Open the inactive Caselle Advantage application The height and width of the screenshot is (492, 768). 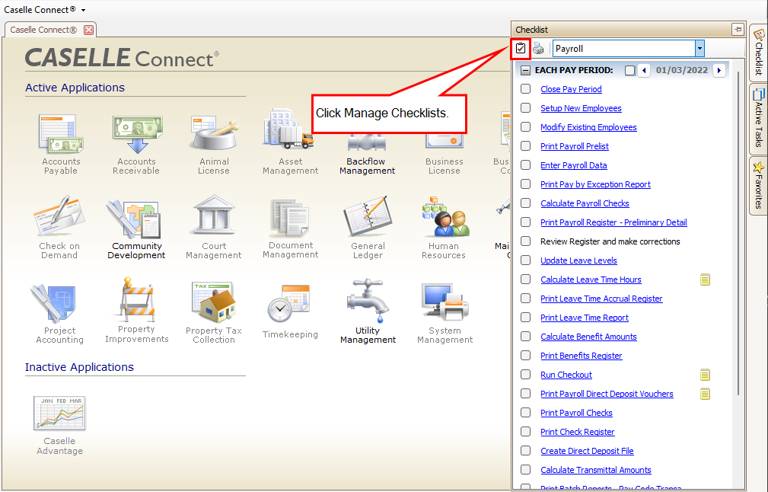pos(60,425)
